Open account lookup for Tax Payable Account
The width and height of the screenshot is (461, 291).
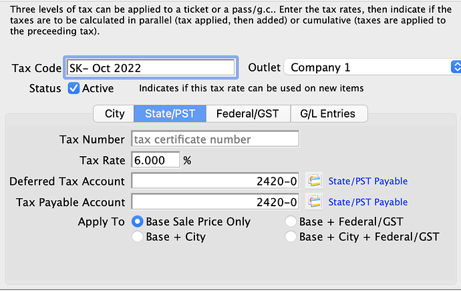pyautogui.click(x=314, y=202)
